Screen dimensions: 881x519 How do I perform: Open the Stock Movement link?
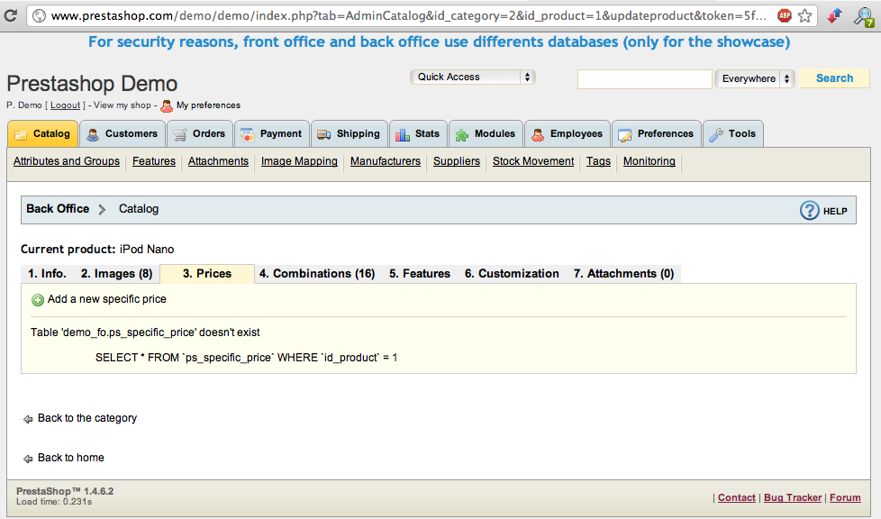[533, 161]
